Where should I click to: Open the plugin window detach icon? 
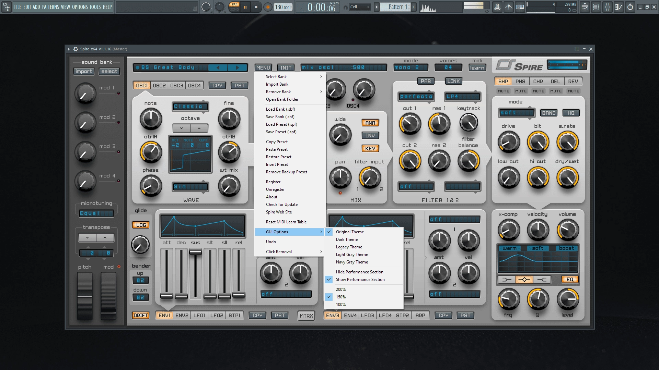(x=577, y=49)
